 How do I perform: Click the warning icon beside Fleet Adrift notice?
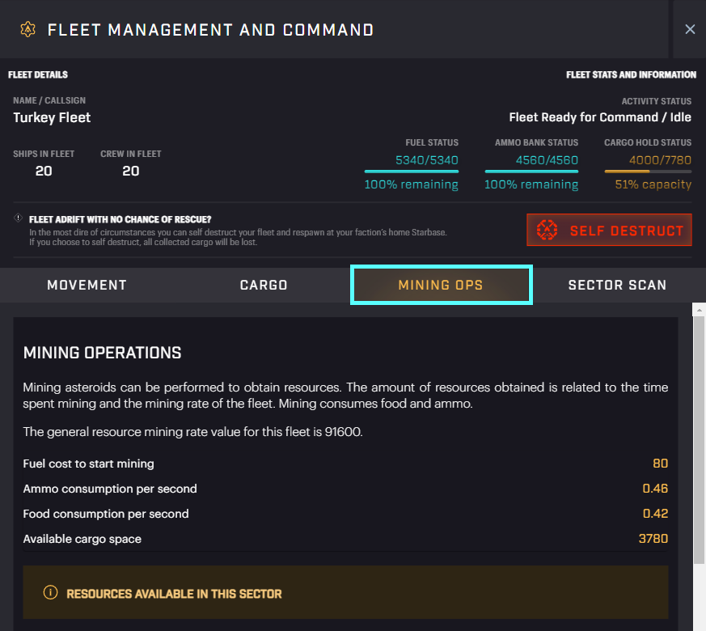pos(18,218)
